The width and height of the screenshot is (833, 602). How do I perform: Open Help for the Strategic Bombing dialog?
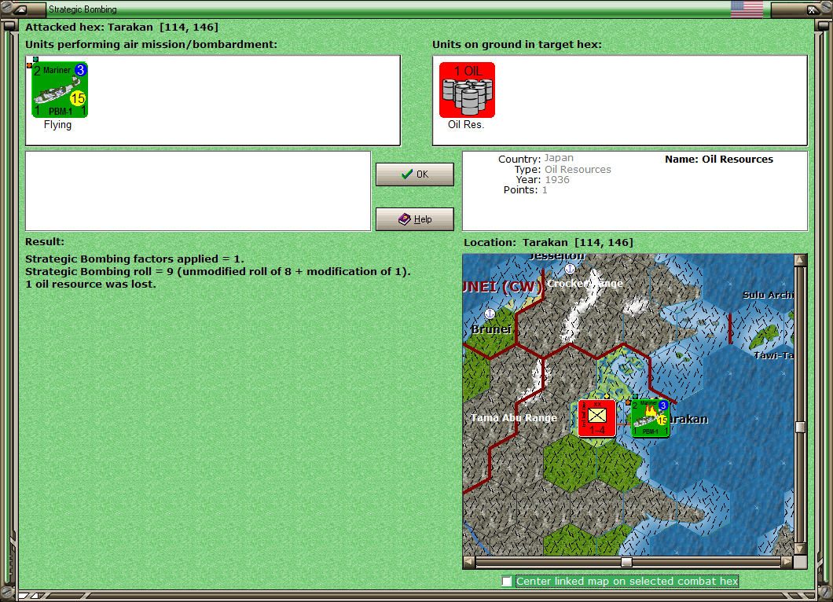click(414, 218)
